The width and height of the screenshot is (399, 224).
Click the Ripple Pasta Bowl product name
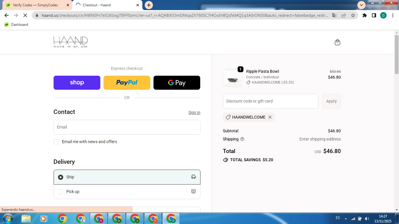click(263, 71)
